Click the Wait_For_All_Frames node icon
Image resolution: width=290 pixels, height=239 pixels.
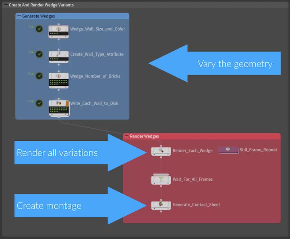coord(161,179)
